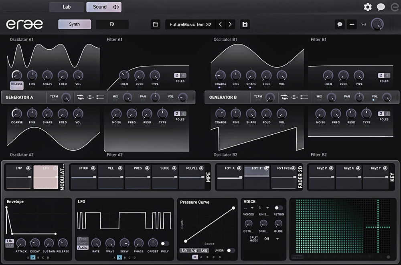
Task: Switch to the Sound tab
Action: point(104,7)
